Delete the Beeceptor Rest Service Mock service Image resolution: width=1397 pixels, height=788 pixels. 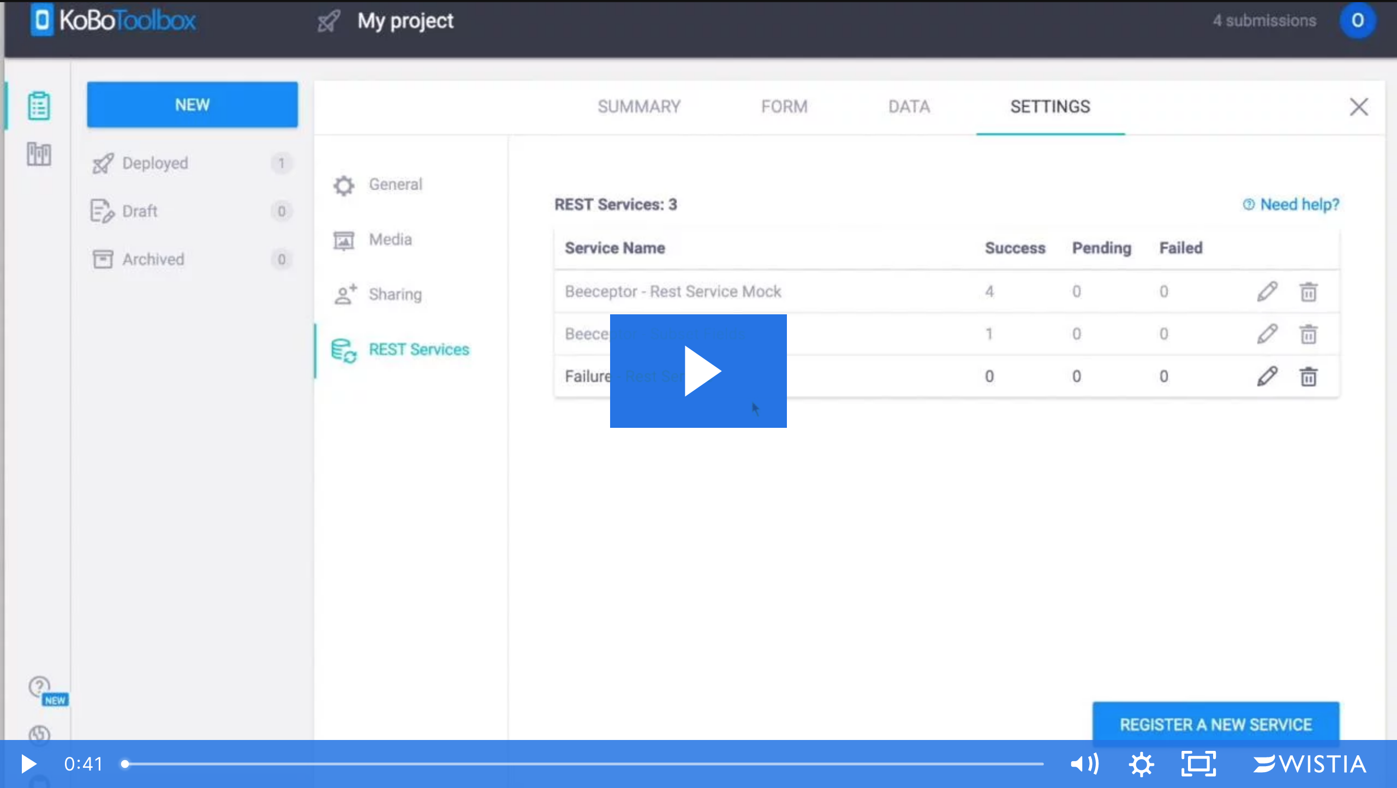(1309, 291)
